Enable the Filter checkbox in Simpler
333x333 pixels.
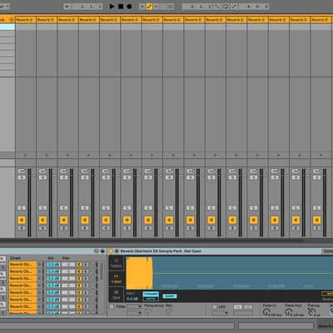point(112,306)
